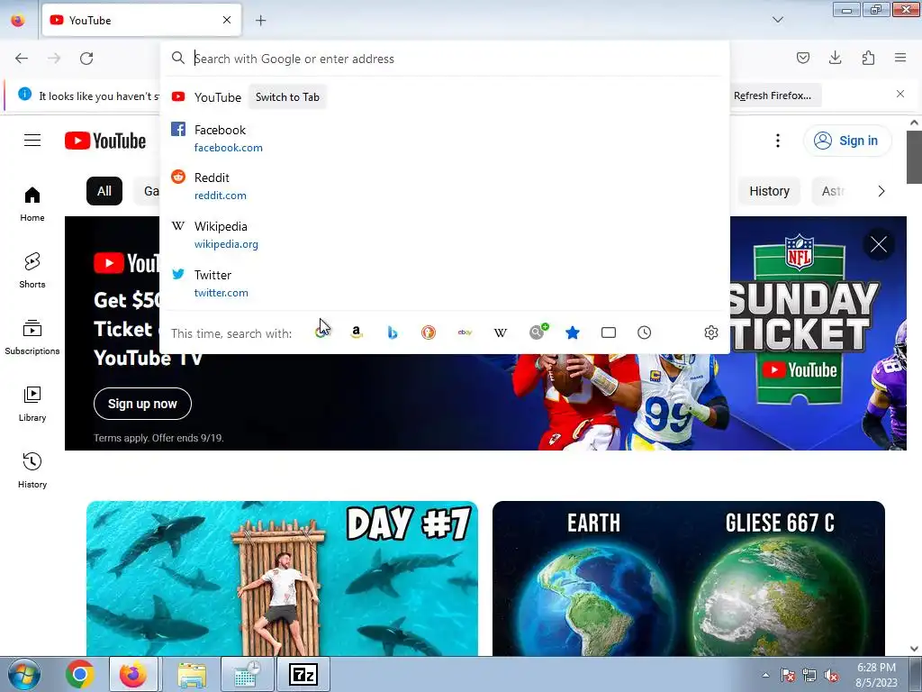Search bookmarks with the star icon
Image resolution: width=922 pixels, height=692 pixels.
point(572,333)
